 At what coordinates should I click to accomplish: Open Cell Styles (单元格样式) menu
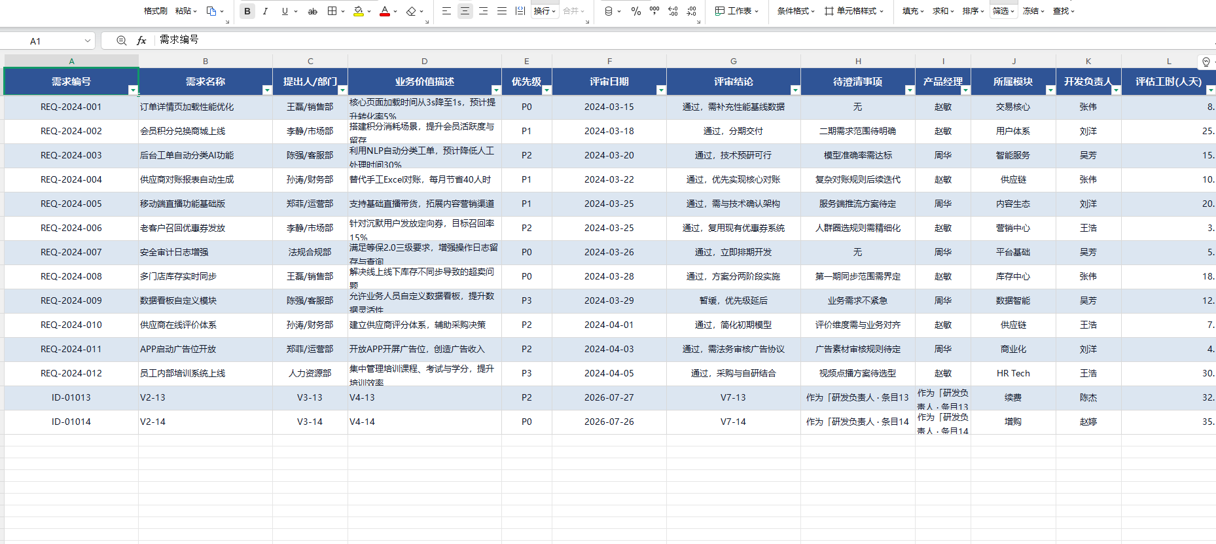[854, 11]
